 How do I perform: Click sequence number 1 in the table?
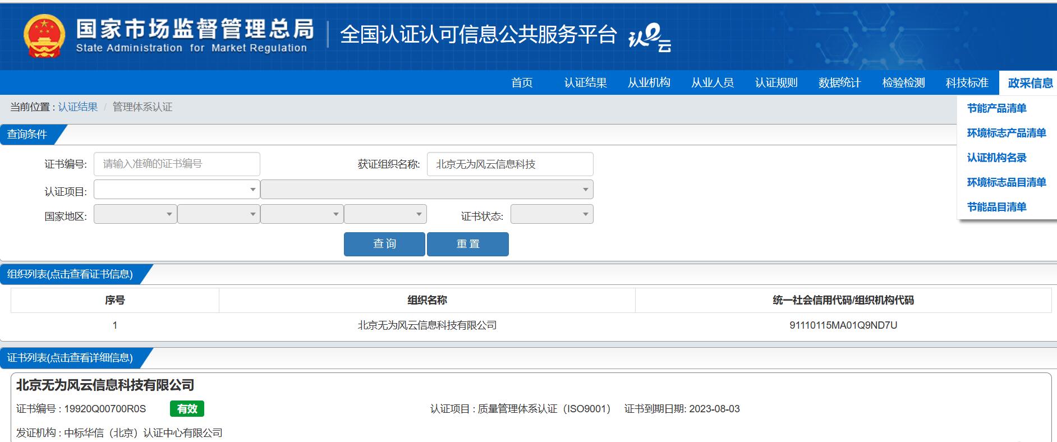115,325
